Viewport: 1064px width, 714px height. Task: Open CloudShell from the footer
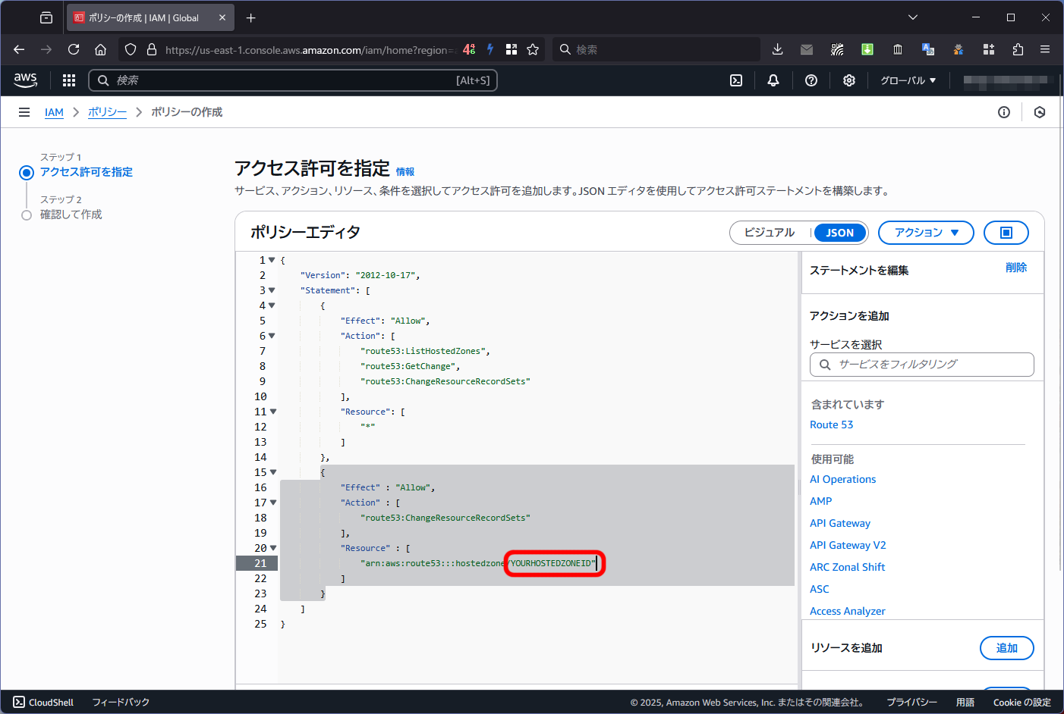[43, 703]
